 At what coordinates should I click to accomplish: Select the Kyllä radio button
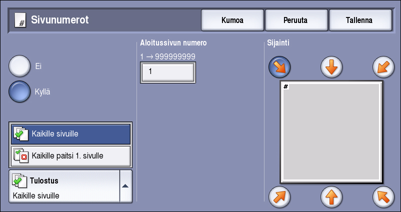(x=20, y=91)
